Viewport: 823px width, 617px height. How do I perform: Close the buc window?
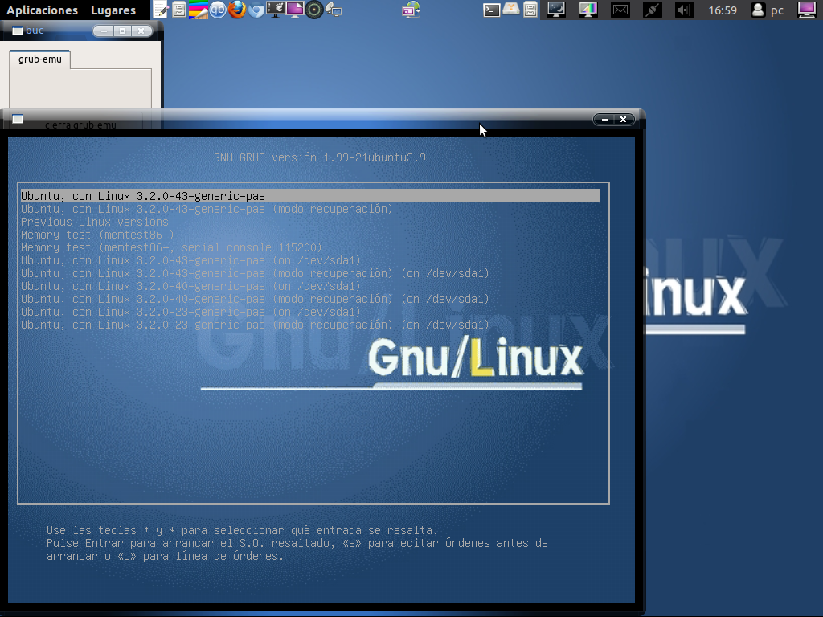point(141,31)
